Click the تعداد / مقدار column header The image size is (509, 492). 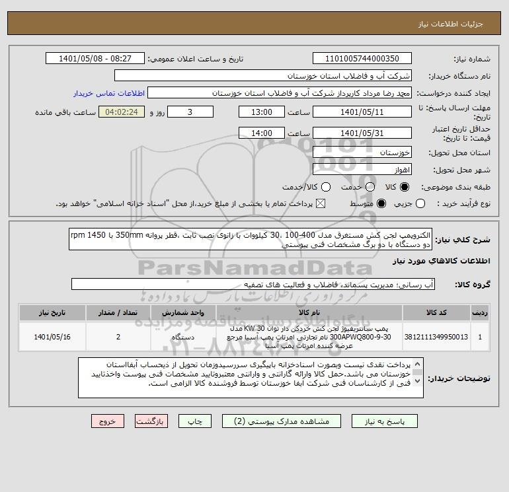tap(118, 312)
